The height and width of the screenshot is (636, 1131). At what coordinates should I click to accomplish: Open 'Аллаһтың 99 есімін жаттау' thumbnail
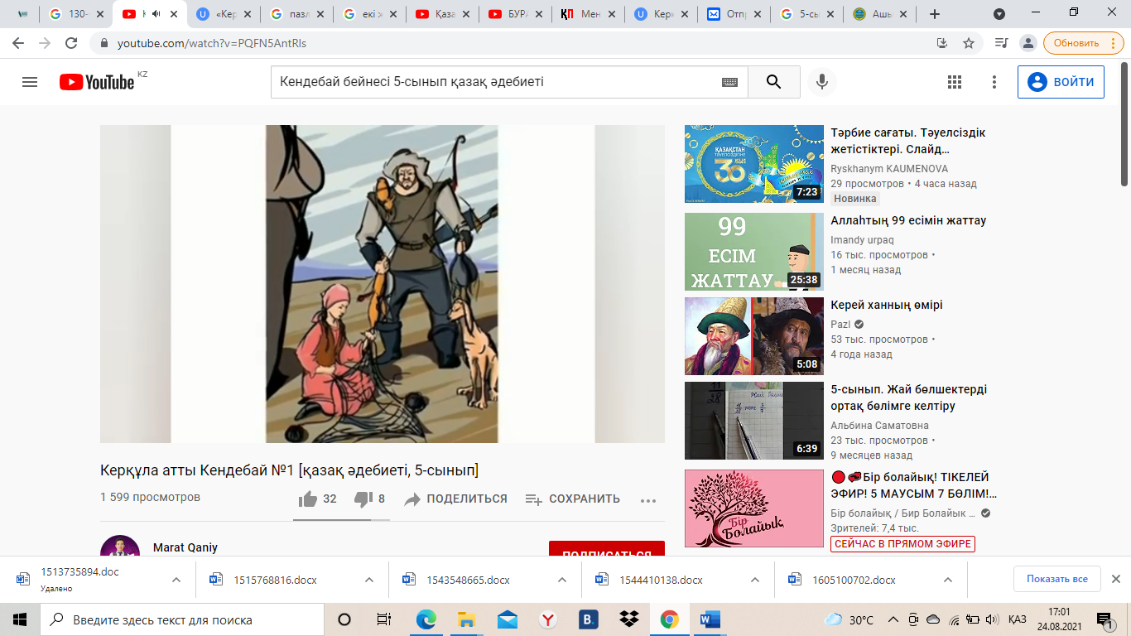click(754, 252)
